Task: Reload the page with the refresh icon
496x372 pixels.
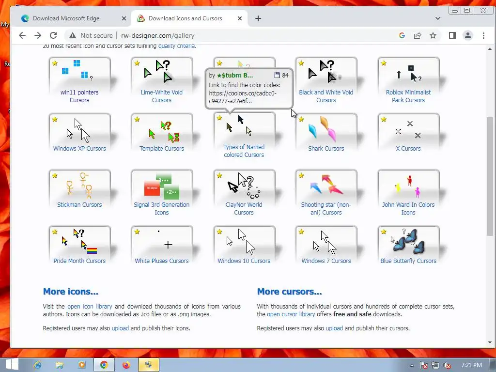Action: pyautogui.click(x=53, y=35)
